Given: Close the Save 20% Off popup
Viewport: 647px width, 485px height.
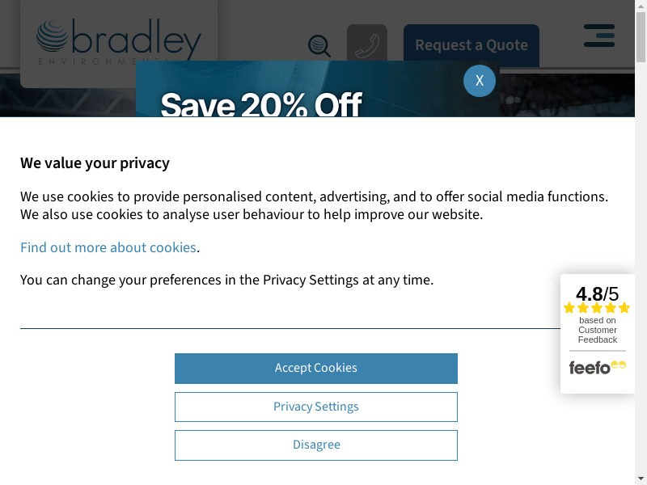Looking at the screenshot, I should (x=480, y=81).
